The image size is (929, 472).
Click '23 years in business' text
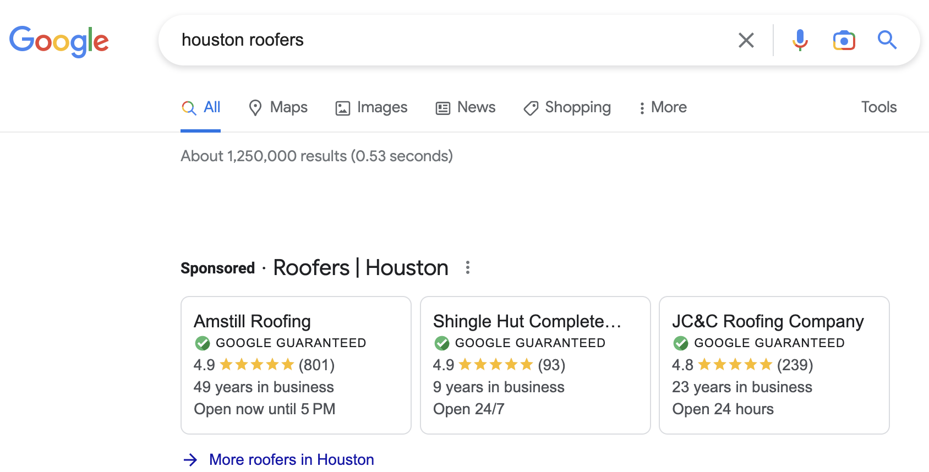[x=742, y=387]
